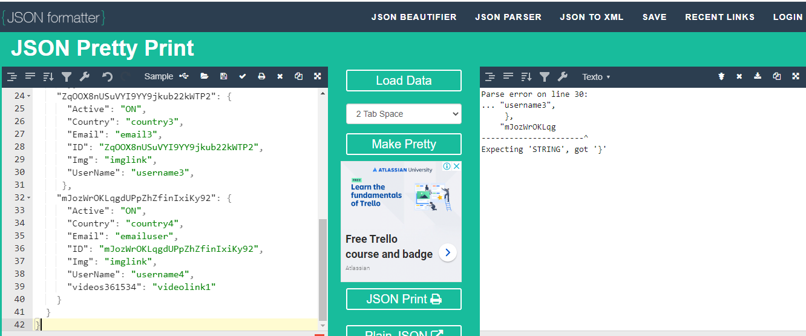Click the format icon in left editor toolbar
The image size is (806, 336).
11,76
